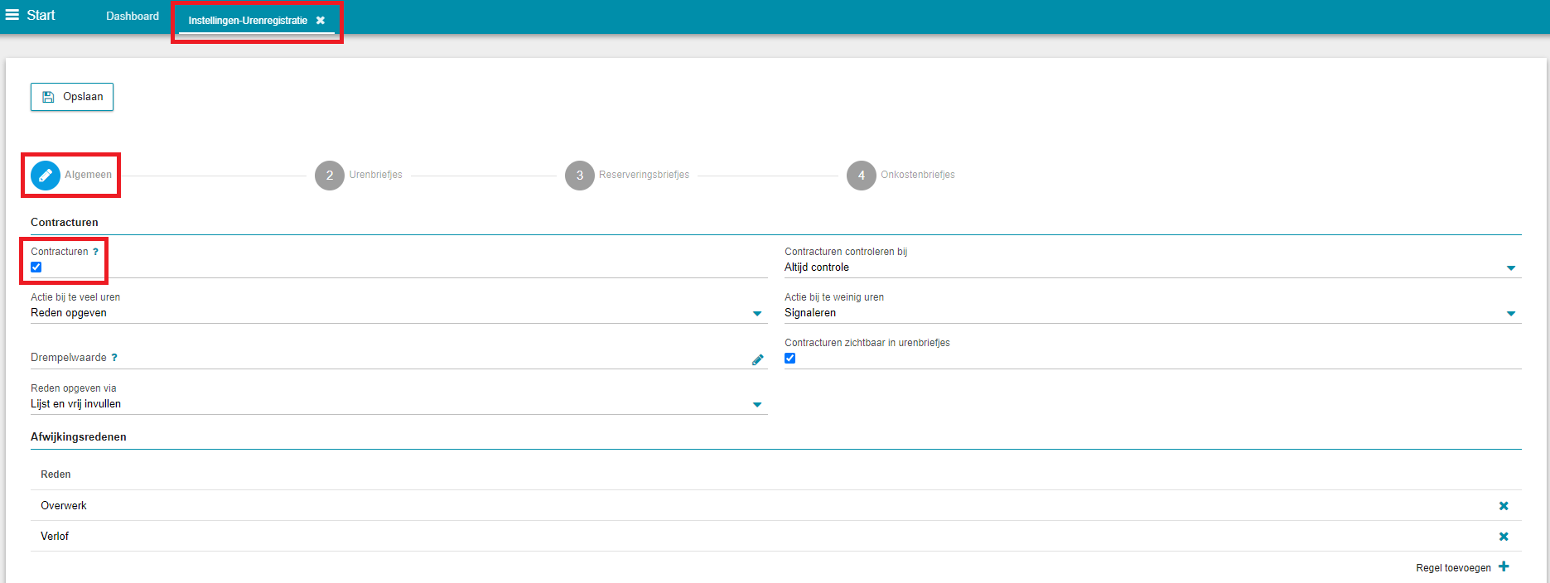
Task: Click the Drempelwaarde help question mark
Action: (114, 358)
